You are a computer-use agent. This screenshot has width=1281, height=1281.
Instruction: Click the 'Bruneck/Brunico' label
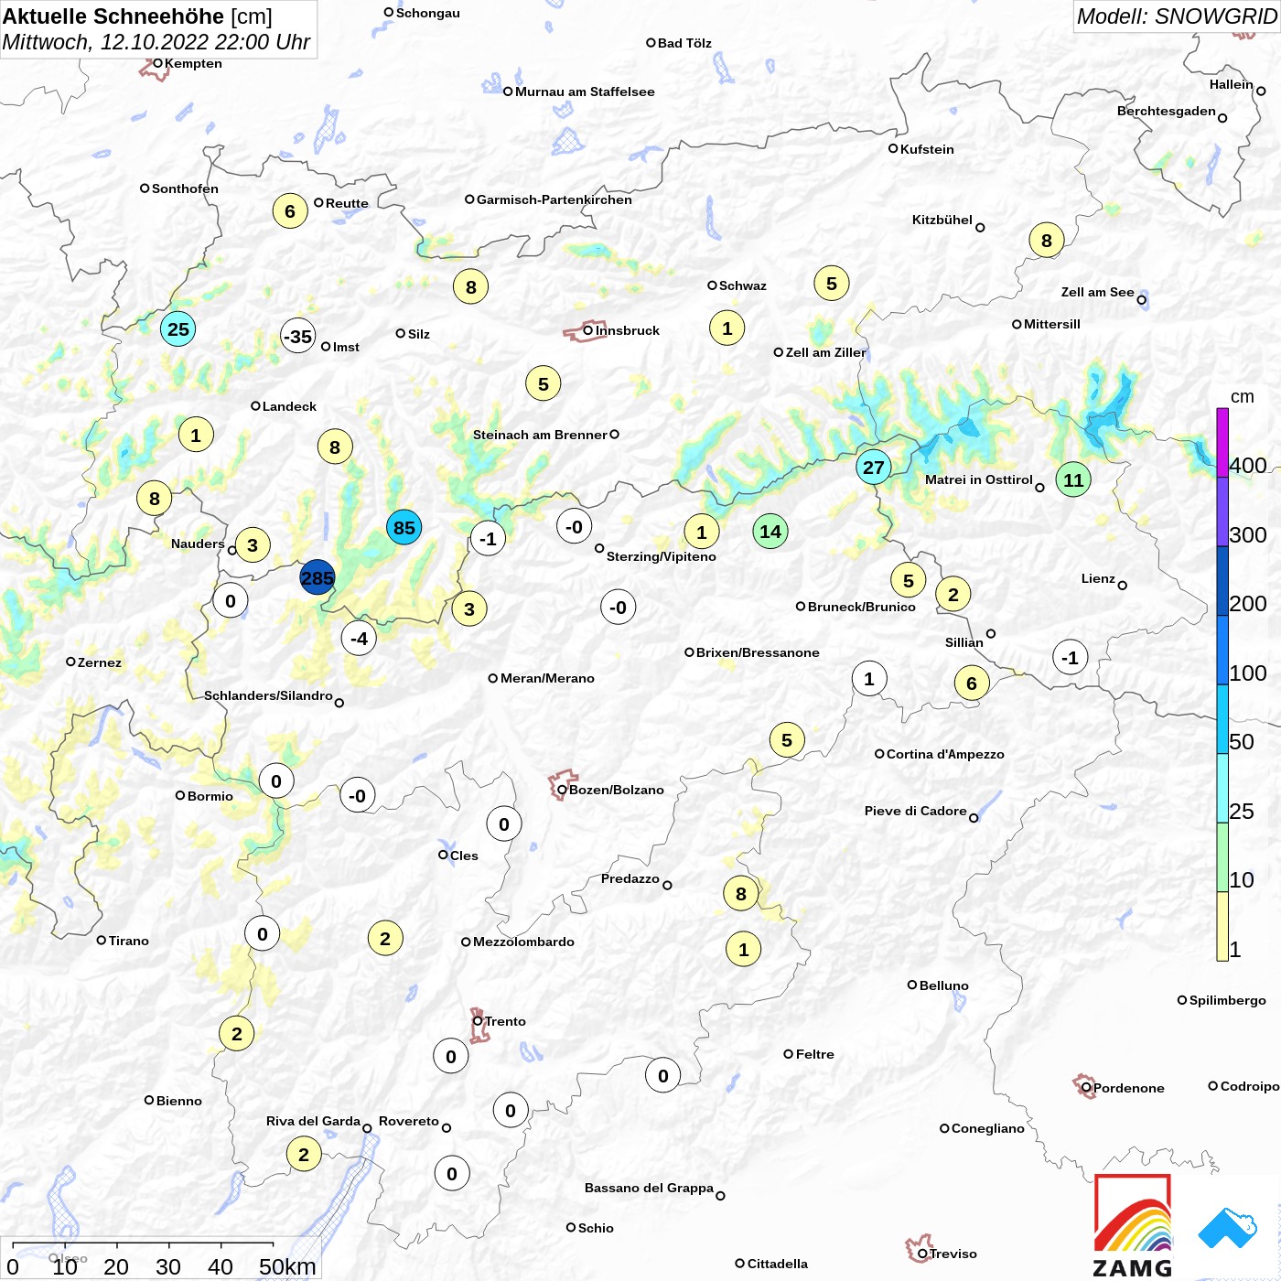point(862,607)
